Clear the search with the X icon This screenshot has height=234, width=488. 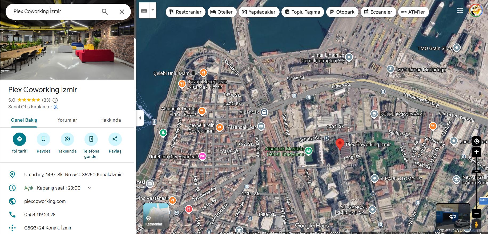pos(122,11)
